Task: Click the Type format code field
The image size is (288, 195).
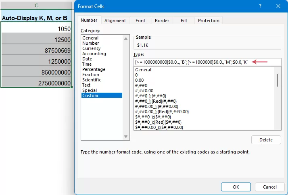Action: click(x=207, y=62)
